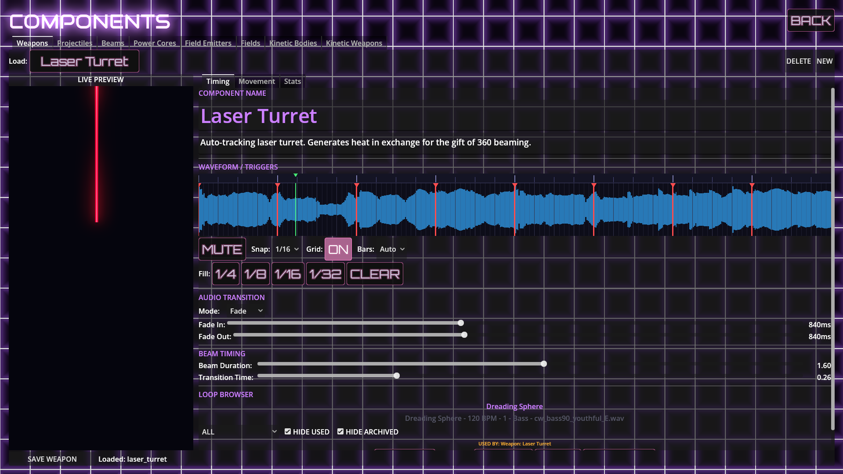This screenshot has height=474, width=843.
Task: Open the Laser Turret load selector
Action: [84, 61]
